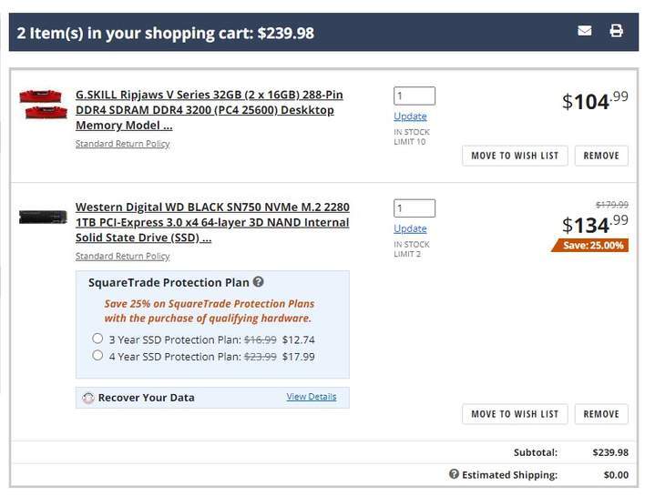The width and height of the screenshot is (655, 496).
Task: Move G.SKILL memory to wish list
Action: coord(515,156)
